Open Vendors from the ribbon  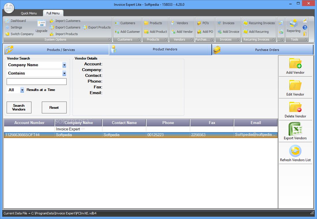[179, 23]
